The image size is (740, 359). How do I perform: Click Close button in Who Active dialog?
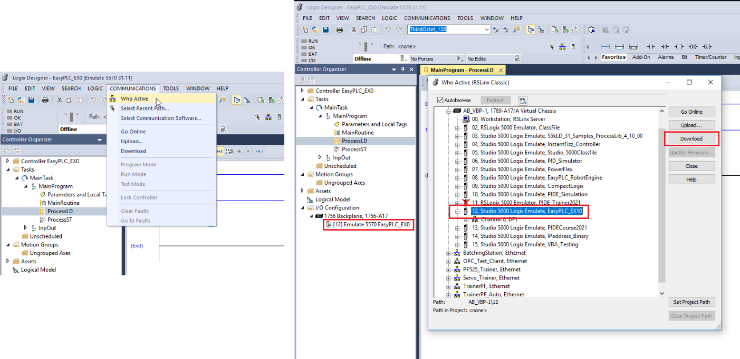(x=691, y=166)
